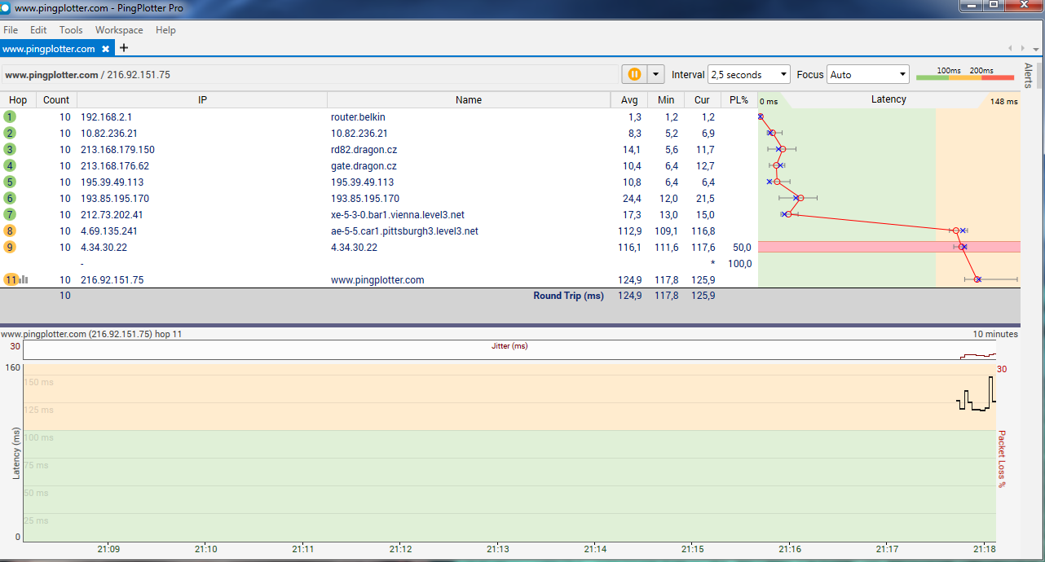Sort by the Avg column header
Viewport: 1045px width, 562px height.
tap(629, 100)
